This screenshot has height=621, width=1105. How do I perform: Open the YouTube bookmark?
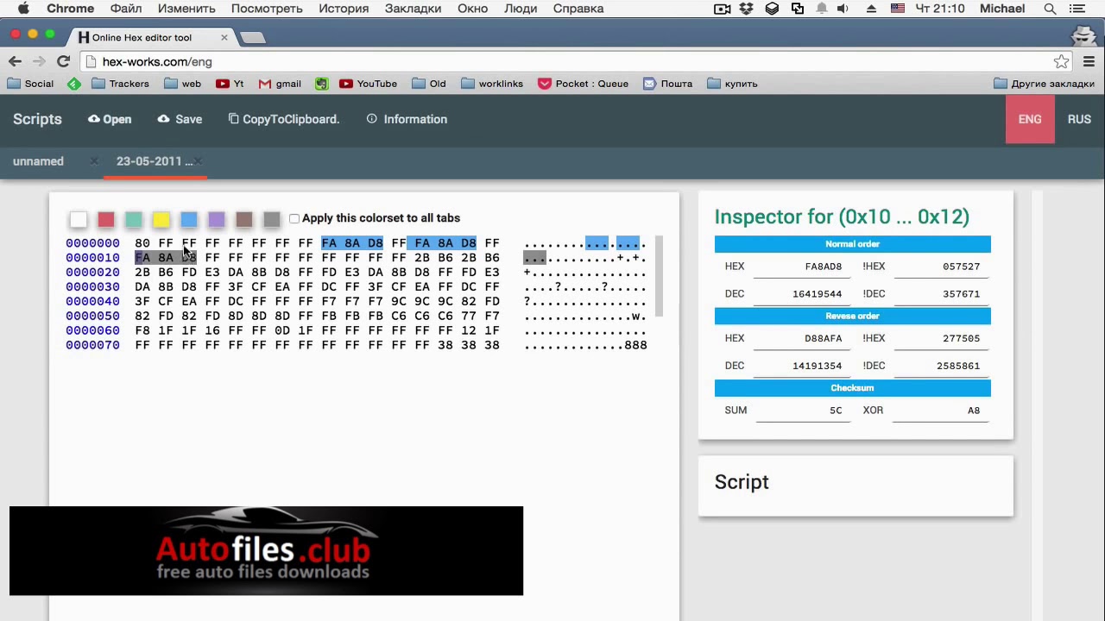[368, 84]
